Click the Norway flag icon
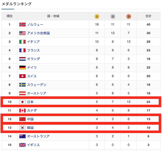The width and height of the screenshot is (162, 151). (22, 25)
